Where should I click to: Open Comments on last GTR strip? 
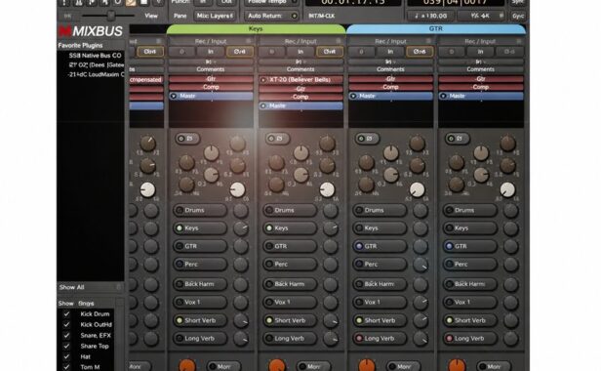pos(480,69)
